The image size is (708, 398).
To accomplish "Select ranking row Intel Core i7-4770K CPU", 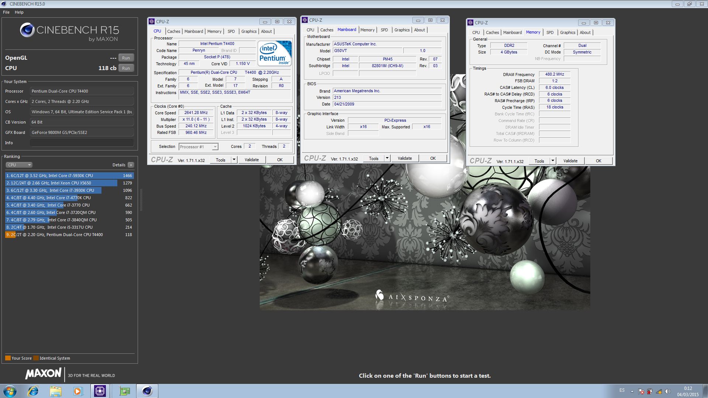I will [69, 198].
